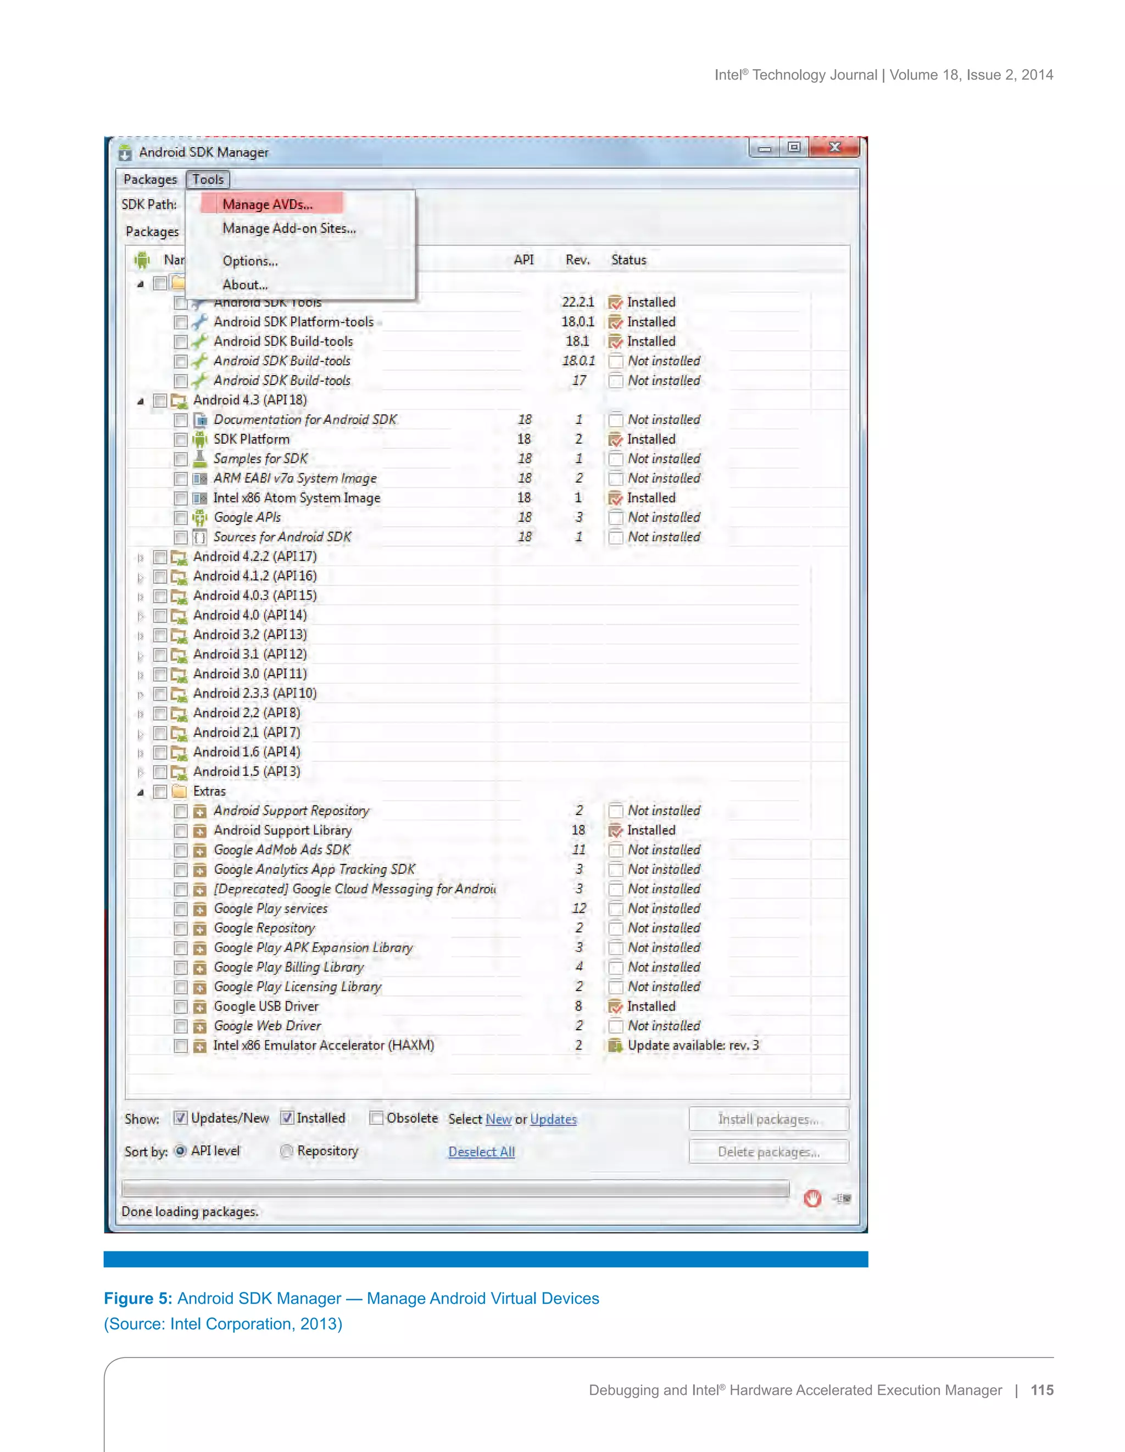This screenshot has height=1452, width=1125.
Task: Expand the Android 4.2.2 (API 17) group
Action: point(140,557)
